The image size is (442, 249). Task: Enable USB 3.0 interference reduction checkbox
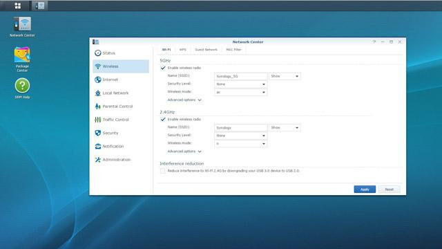163,171
